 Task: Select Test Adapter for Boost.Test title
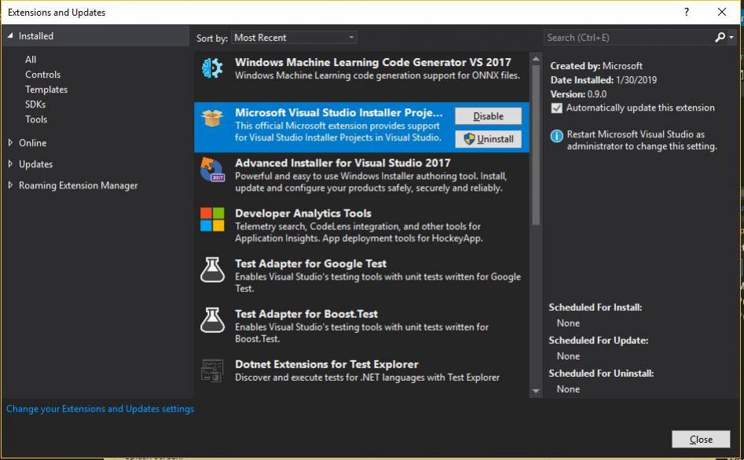306,313
